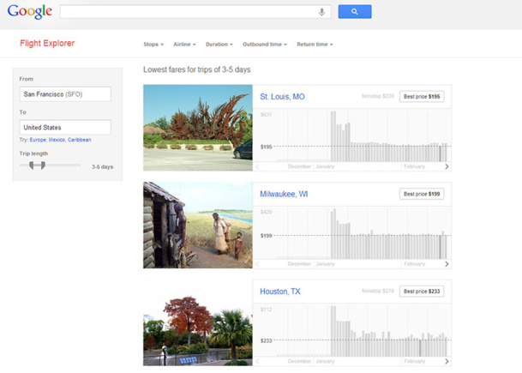The height and width of the screenshot is (373, 522).
Task: Go back on Milwaukee chart left arrow
Action: [258, 264]
